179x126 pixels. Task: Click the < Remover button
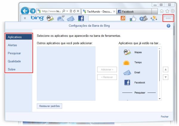tap(107, 77)
